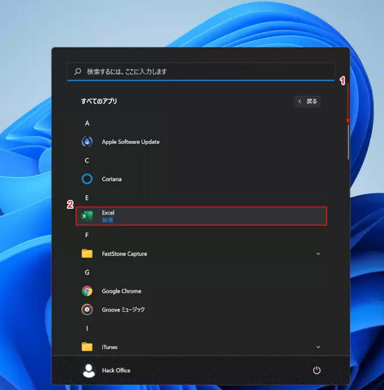Viewport: 384px width, 390px height.
Task: Click the 戻る back button
Action: [x=307, y=101]
